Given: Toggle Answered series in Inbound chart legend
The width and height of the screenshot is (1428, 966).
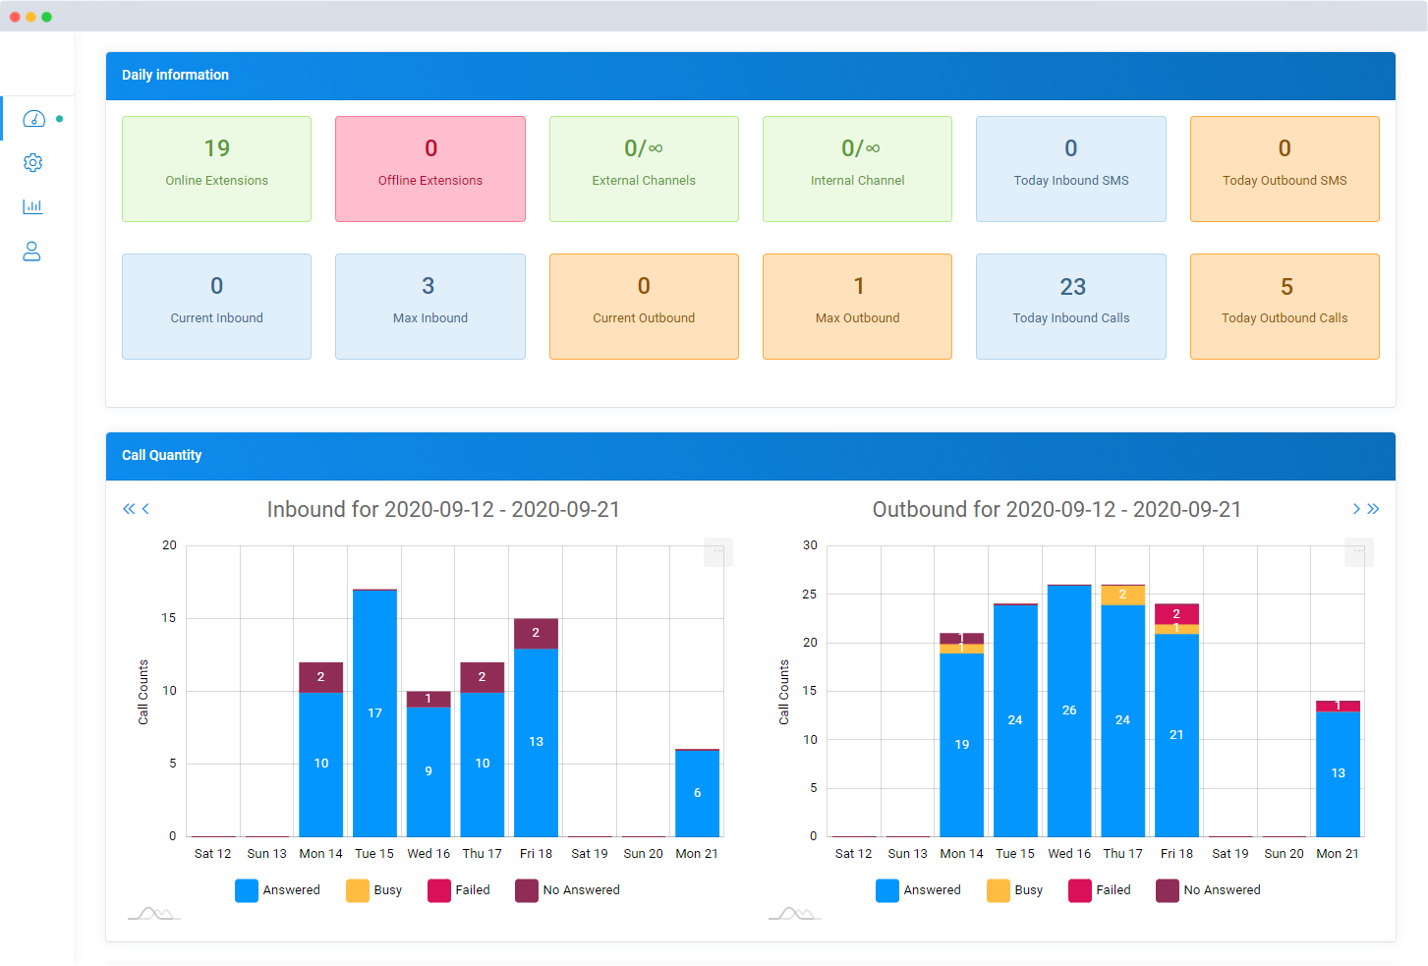Looking at the screenshot, I should (x=278, y=890).
